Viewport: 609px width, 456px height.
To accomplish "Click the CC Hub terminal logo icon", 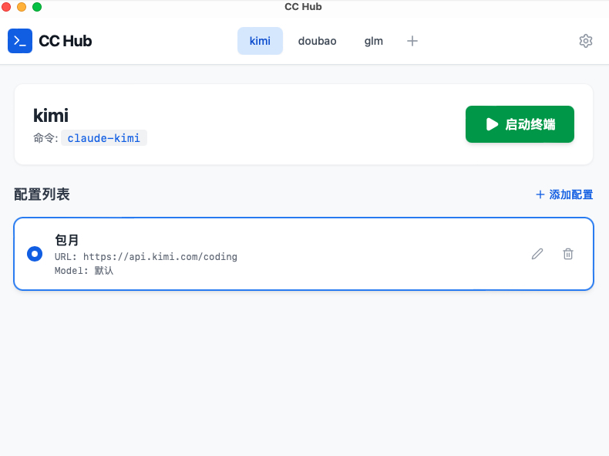I will (20, 41).
